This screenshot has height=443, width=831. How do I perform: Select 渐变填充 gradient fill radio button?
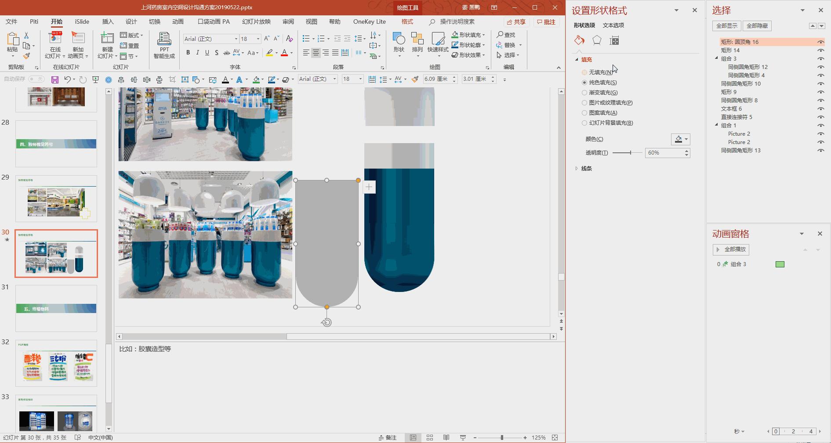[584, 93]
